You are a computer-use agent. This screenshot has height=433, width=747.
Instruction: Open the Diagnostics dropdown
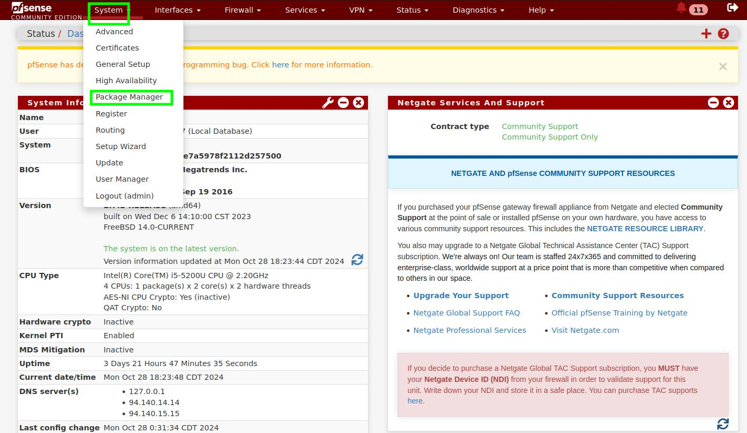click(478, 10)
